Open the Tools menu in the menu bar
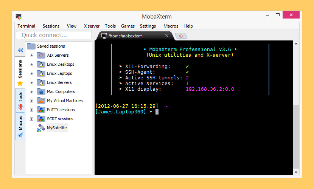Viewport: 314px width, 189px height. (110, 26)
